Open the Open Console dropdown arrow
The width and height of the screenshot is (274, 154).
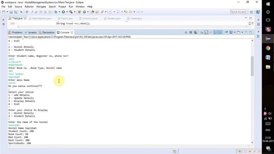click(x=242, y=33)
